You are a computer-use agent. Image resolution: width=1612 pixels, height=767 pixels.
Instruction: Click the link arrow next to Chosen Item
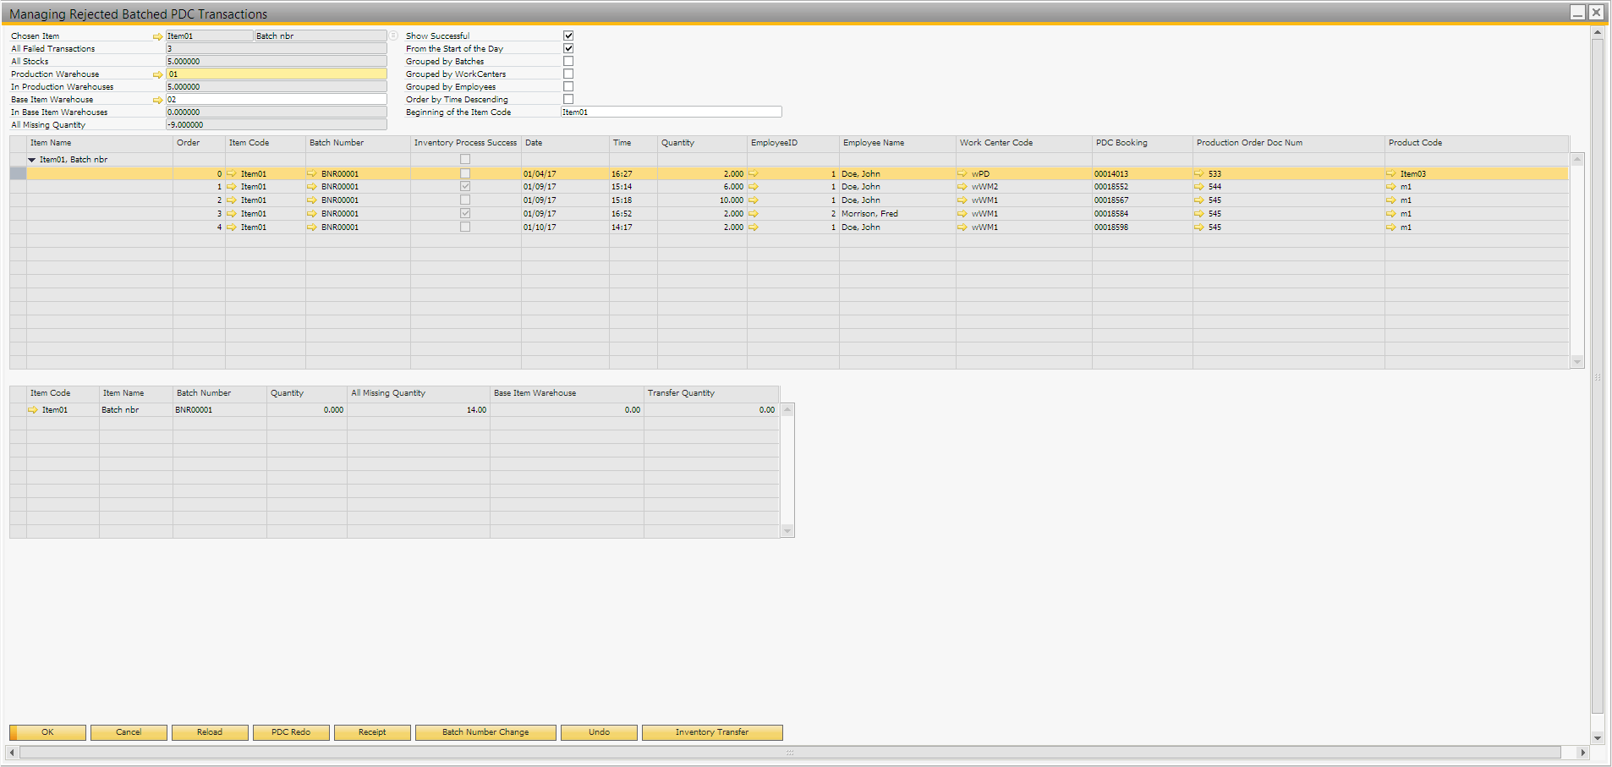point(157,36)
